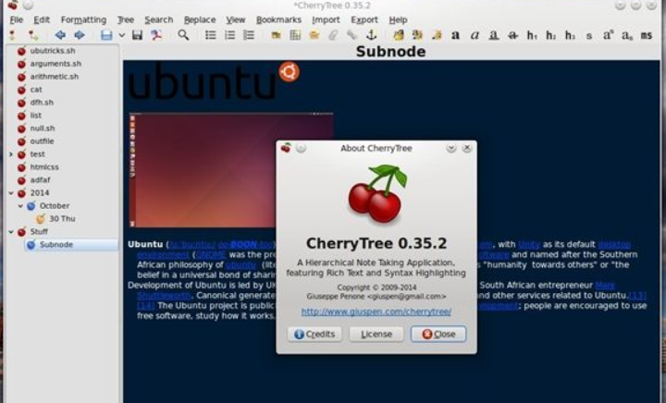Open the Formatting menu
Viewport: 666px width, 403px height.
83,19
